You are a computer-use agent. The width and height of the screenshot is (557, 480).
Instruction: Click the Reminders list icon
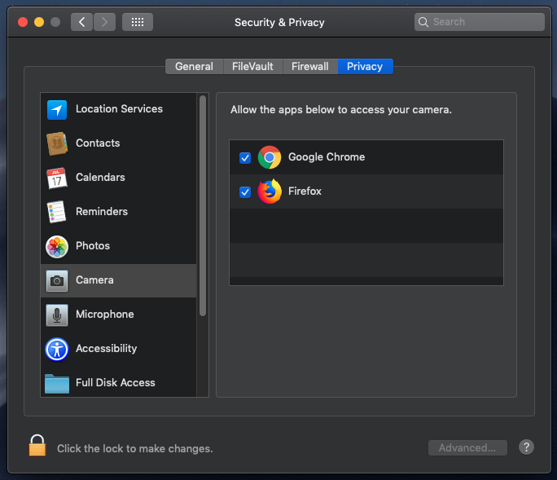click(56, 212)
